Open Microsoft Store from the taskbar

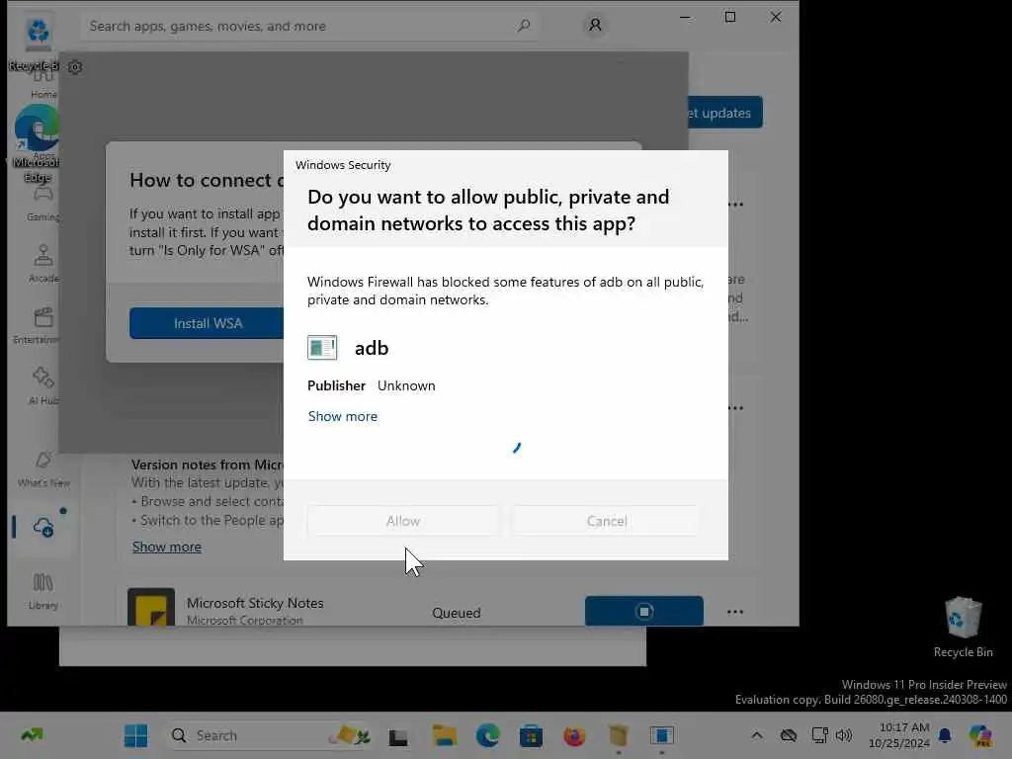coord(531,735)
